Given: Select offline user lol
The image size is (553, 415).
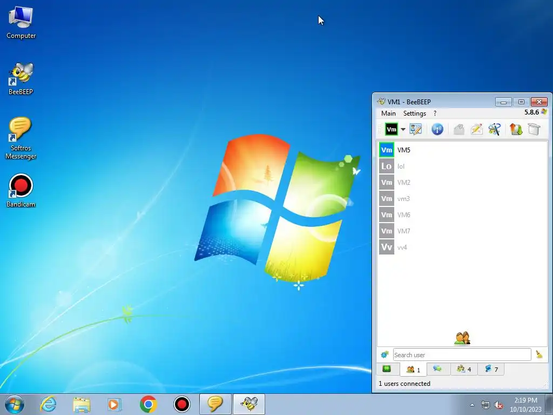Looking at the screenshot, I should click(x=463, y=166).
